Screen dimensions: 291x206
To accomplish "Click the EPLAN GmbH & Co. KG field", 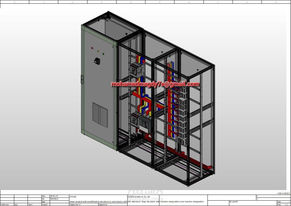I will point(139,197).
